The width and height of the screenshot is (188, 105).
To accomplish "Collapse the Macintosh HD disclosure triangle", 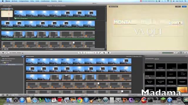I will [x=1, y=61].
